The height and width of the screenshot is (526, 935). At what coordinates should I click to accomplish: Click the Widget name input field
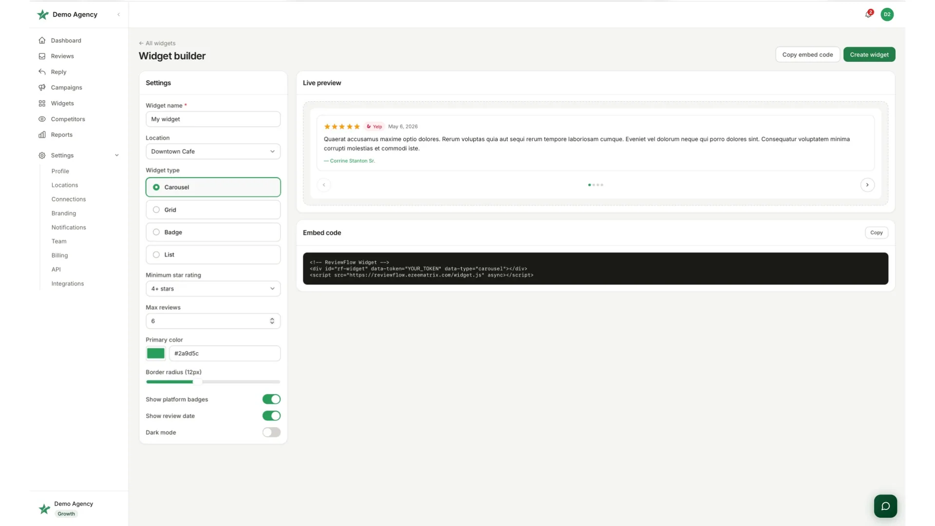pyautogui.click(x=213, y=119)
